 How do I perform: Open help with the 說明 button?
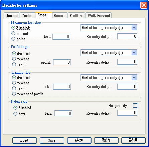pos(133,140)
